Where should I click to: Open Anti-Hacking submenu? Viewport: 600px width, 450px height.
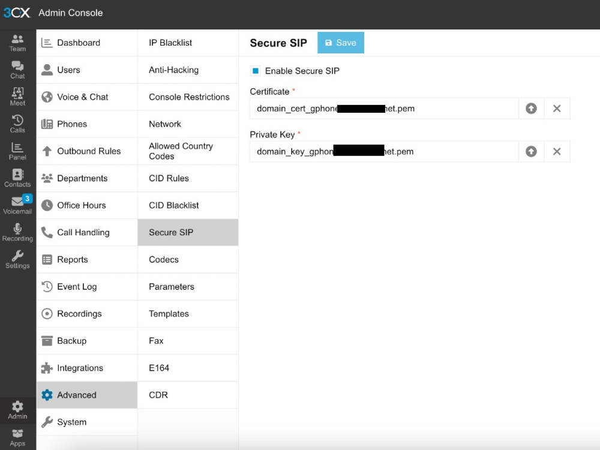pos(188,70)
